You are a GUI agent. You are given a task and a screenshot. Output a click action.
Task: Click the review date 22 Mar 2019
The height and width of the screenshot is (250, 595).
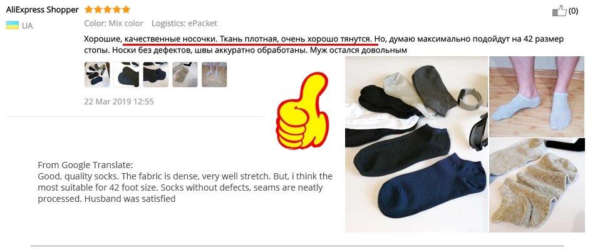coord(119,101)
